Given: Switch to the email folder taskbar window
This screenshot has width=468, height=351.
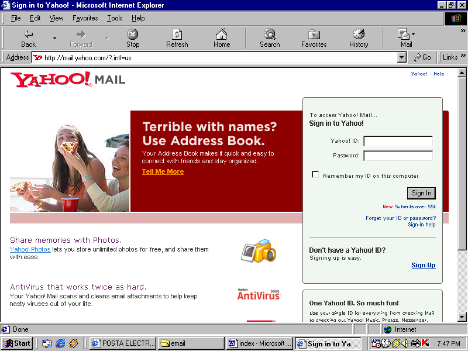Looking at the screenshot, I should (191, 343).
